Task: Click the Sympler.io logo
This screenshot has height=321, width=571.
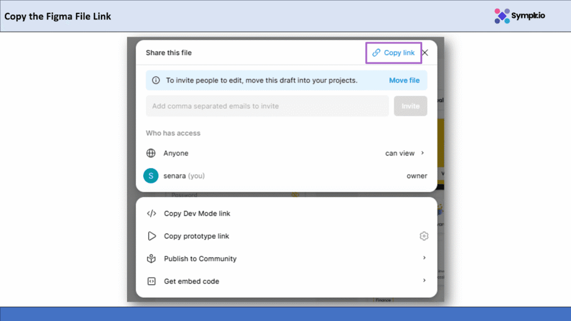Action: pyautogui.click(x=520, y=16)
